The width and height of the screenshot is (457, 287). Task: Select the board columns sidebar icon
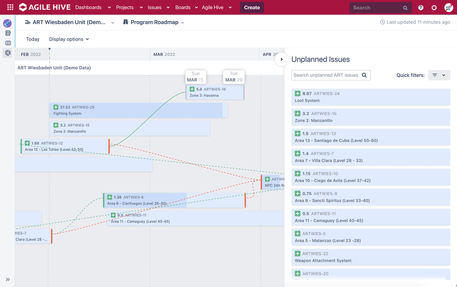[x=8, y=43]
